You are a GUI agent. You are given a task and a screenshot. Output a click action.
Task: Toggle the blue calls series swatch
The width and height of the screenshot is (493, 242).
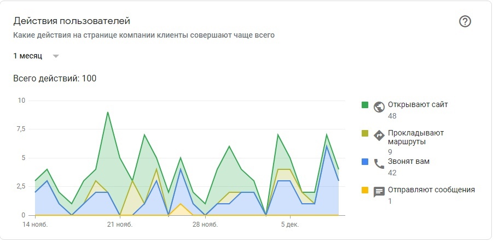364,161
